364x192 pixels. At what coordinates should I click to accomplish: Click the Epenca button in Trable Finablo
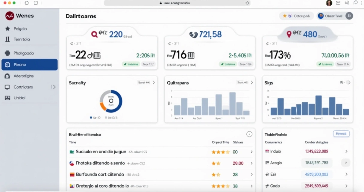tap(341, 134)
